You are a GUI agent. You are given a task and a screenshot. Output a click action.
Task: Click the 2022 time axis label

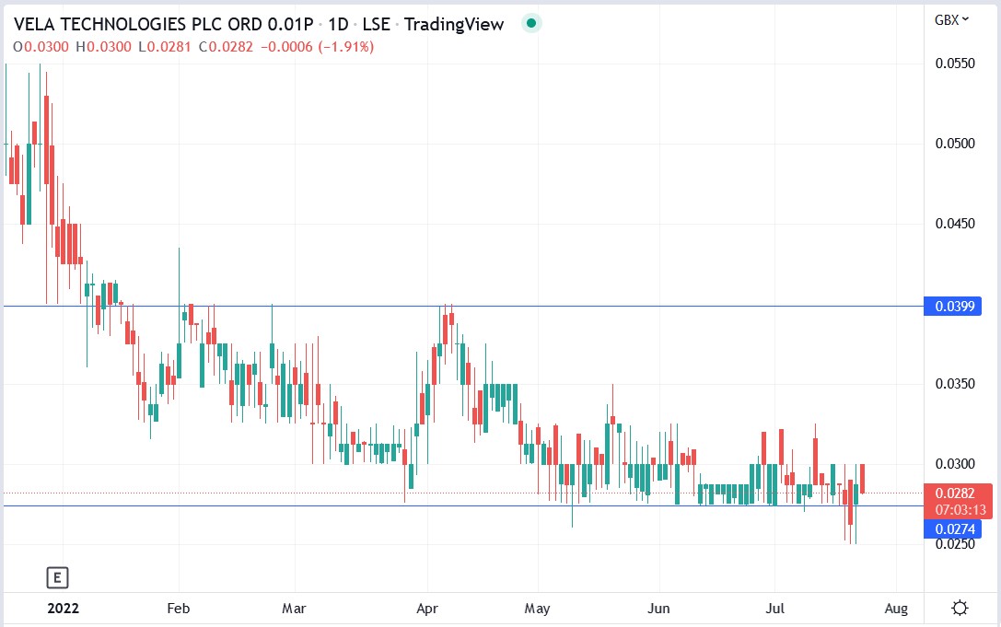pyautogui.click(x=64, y=609)
